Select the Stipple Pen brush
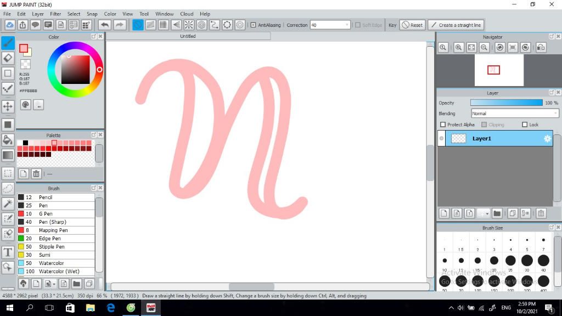The height and width of the screenshot is (316, 562). [56, 247]
